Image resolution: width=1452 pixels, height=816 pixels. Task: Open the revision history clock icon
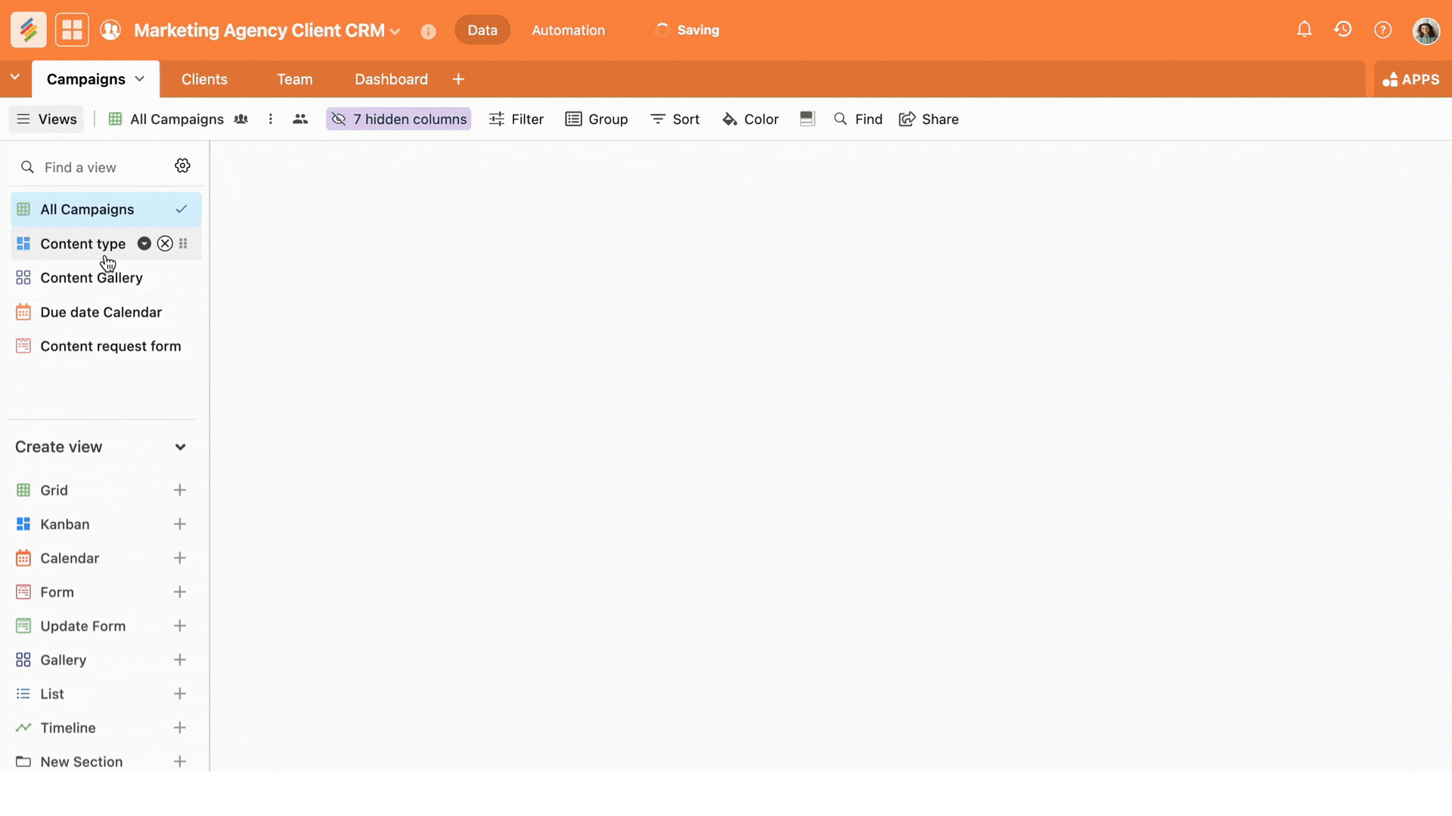pyautogui.click(x=1343, y=29)
